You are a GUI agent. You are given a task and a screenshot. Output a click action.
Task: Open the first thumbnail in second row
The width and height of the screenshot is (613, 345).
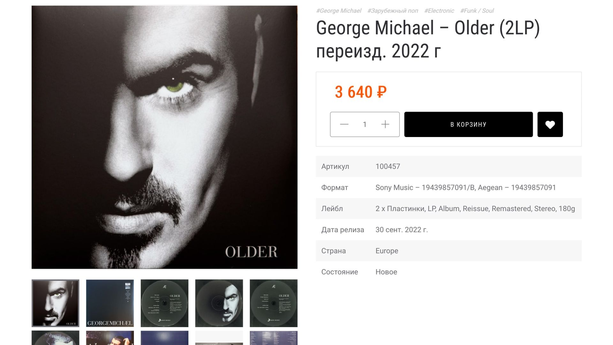[55, 338]
